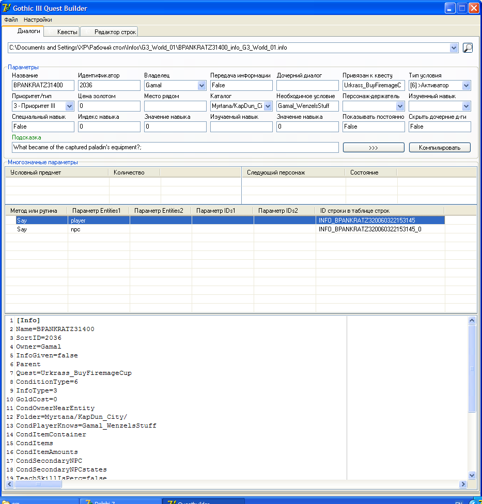Image resolution: width=482 pixels, height=504 pixels.
Task: Click the Цена золотом field
Action: click(x=109, y=106)
